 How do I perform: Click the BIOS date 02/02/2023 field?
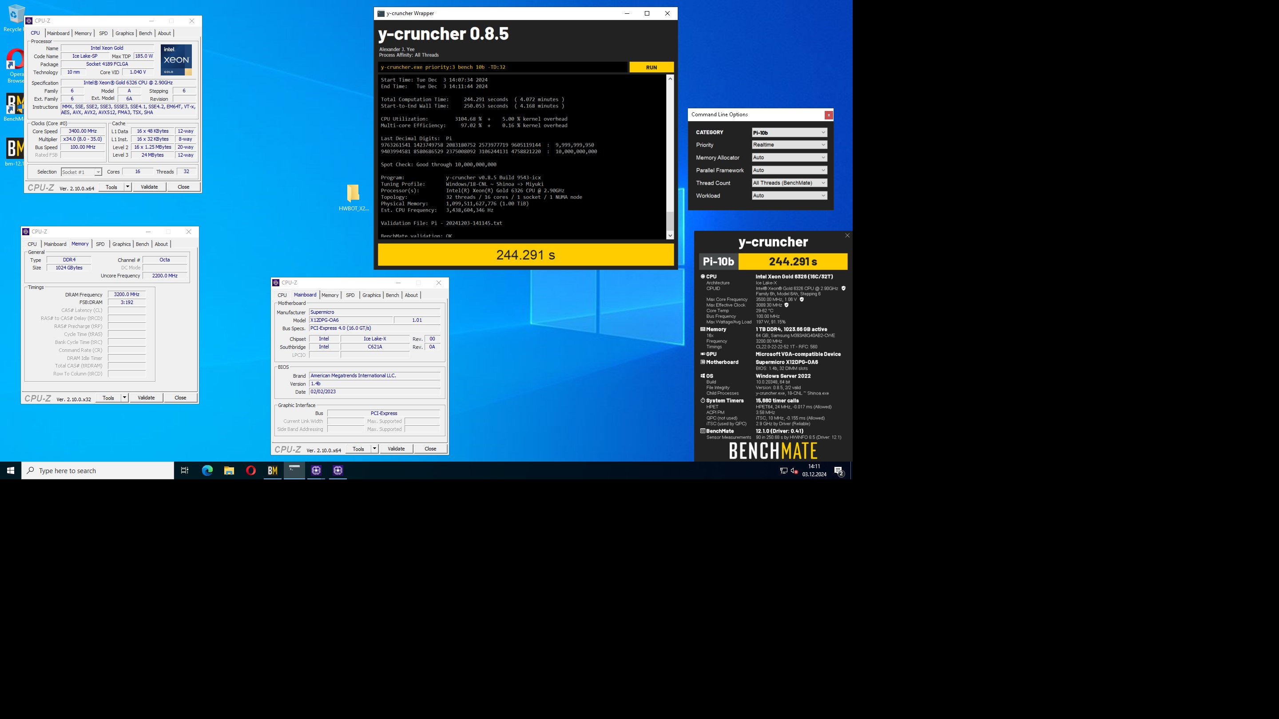coord(374,392)
